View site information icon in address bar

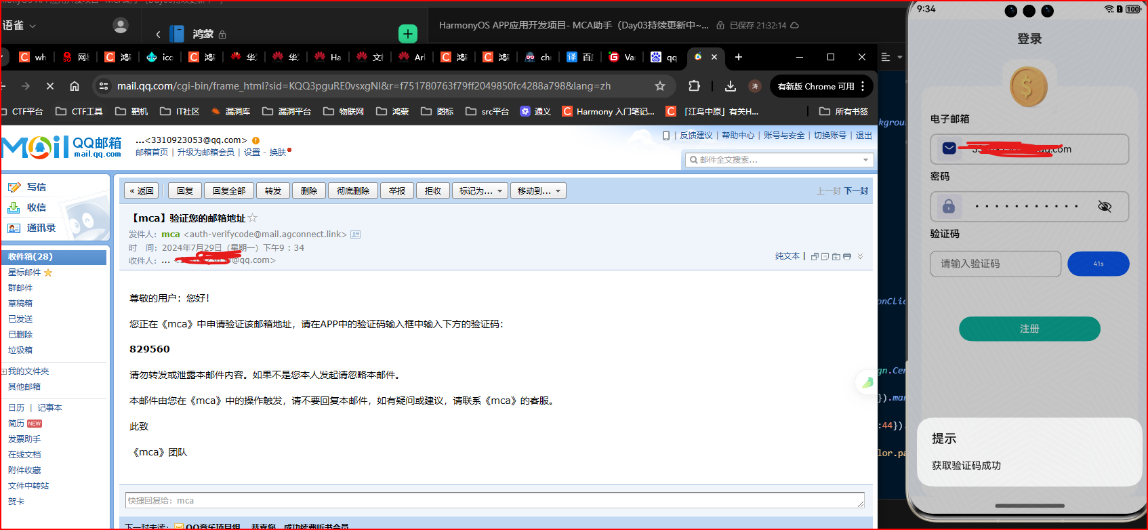pos(104,86)
